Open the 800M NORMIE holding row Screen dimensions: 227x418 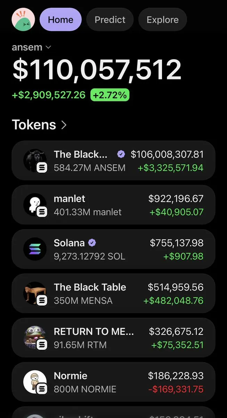coord(113,382)
